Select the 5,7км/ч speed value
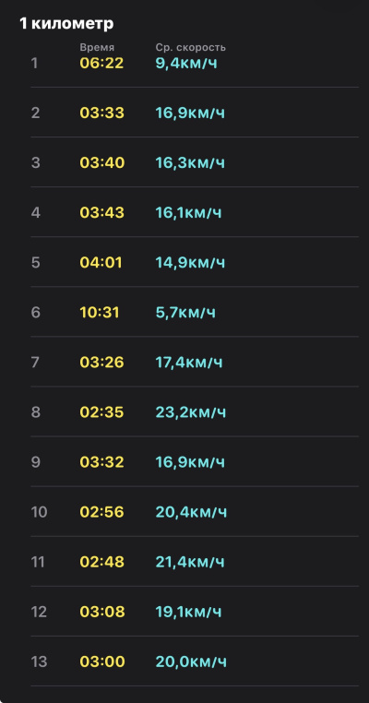Viewport: 369px width, 703px height. click(185, 312)
